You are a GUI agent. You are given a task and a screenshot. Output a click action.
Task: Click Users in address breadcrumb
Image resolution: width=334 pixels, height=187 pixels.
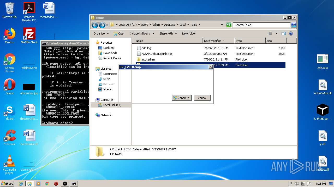click(x=144, y=25)
